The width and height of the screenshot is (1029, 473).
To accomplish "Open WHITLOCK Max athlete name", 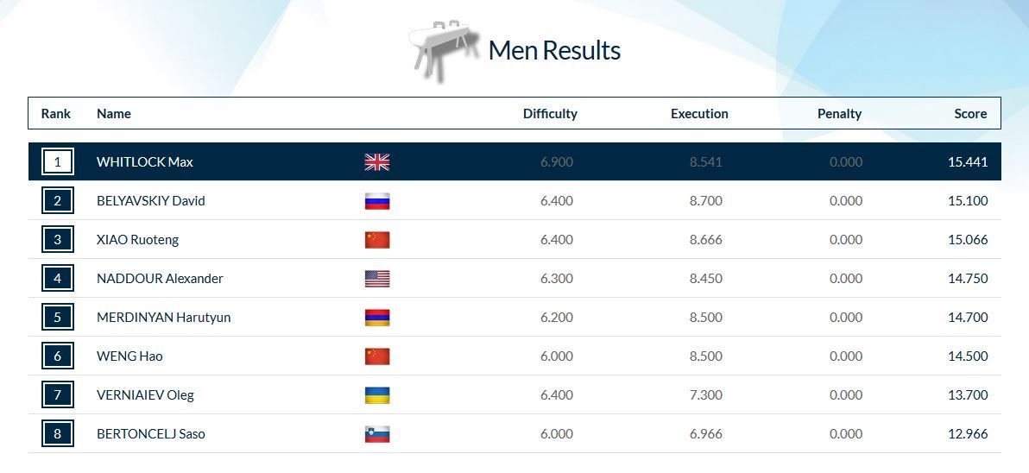I will 145,162.
